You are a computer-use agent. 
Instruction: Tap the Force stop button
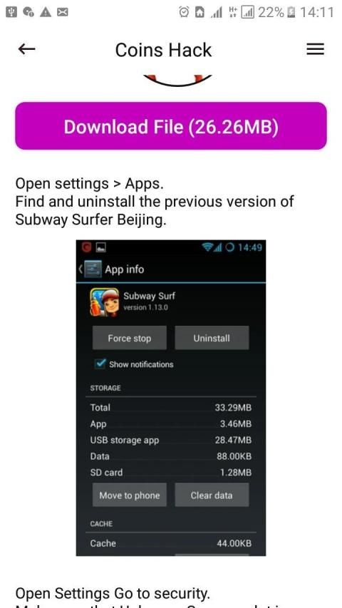(x=130, y=338)
